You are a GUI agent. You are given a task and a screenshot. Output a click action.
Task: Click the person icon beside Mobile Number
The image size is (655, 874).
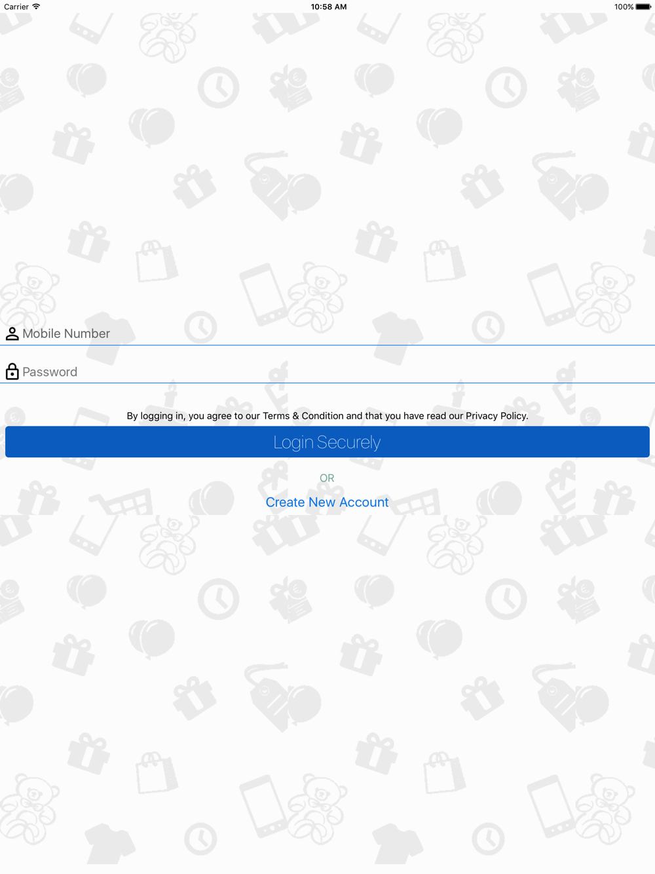coord(12,333)
